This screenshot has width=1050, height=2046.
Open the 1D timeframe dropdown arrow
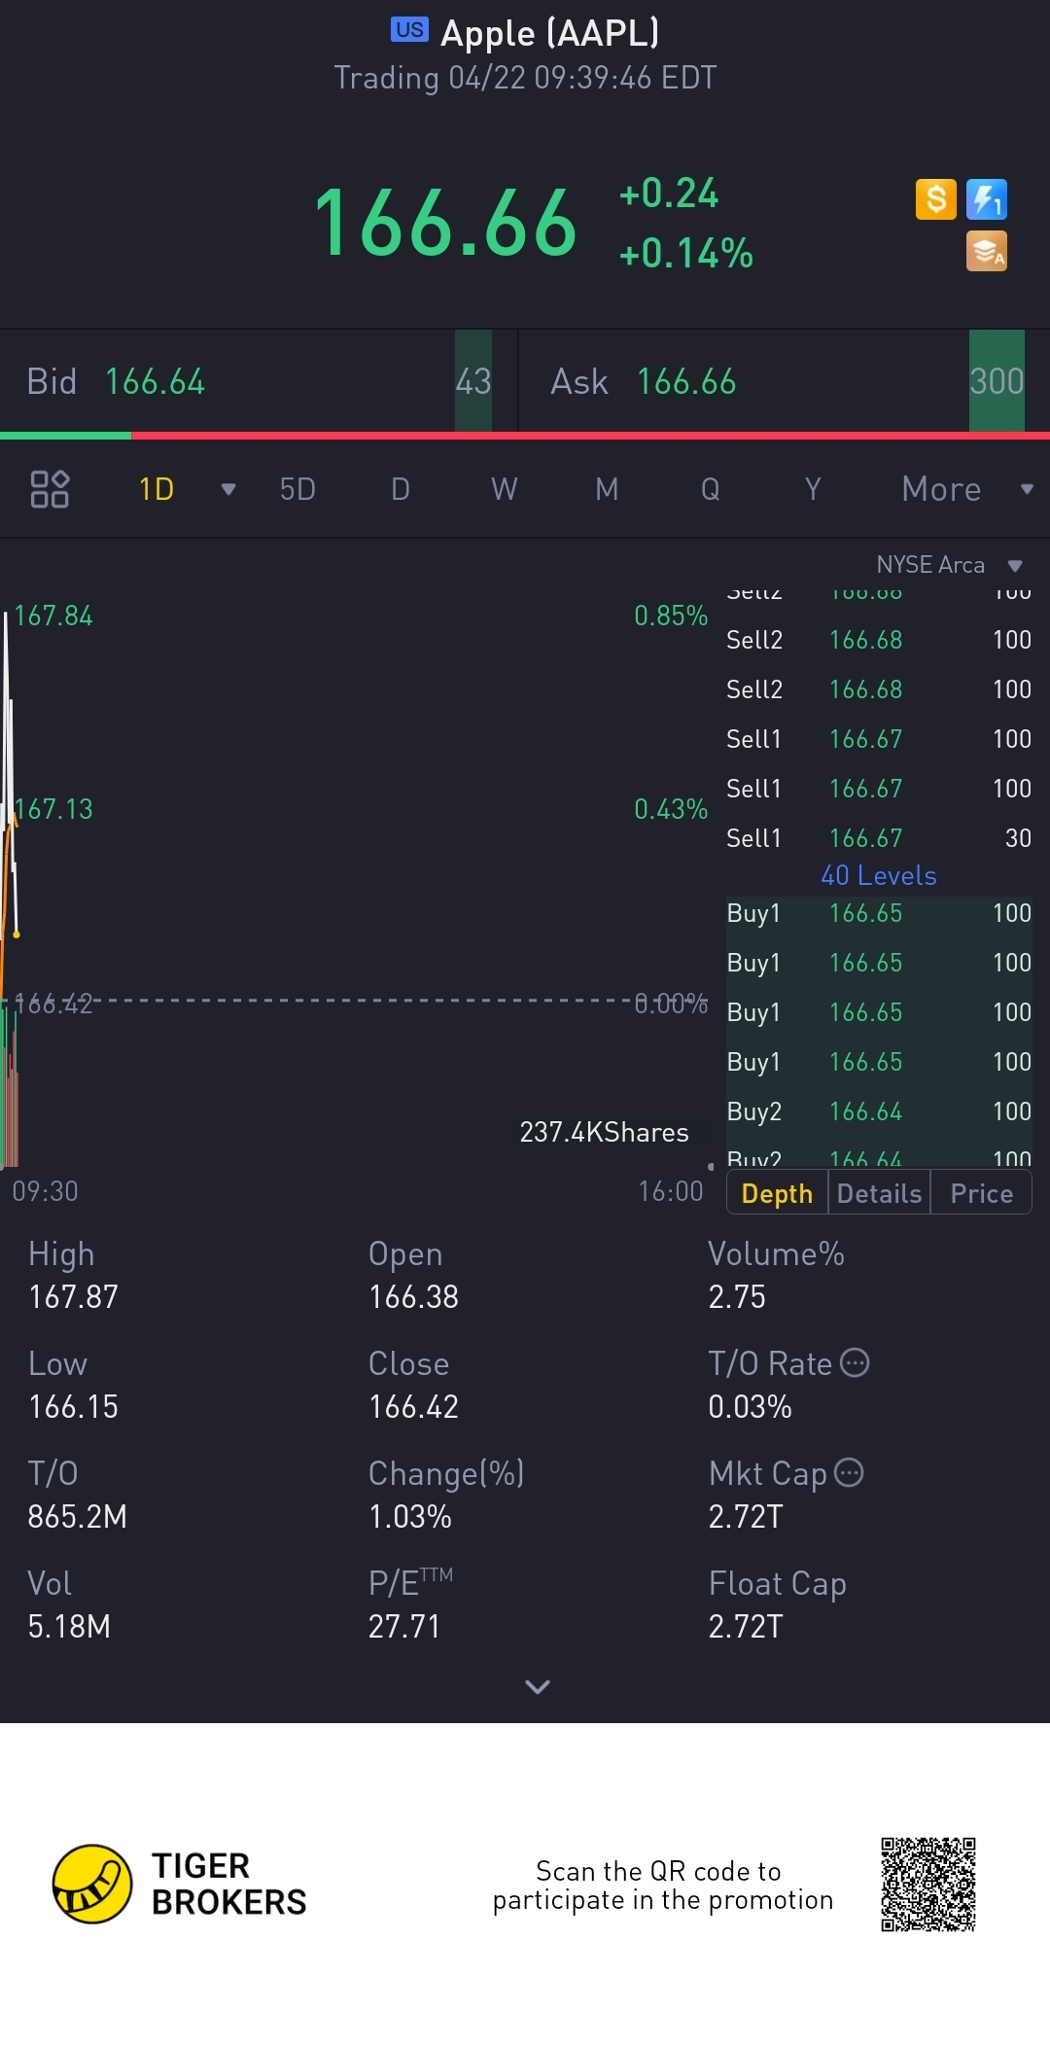point(228,489)
